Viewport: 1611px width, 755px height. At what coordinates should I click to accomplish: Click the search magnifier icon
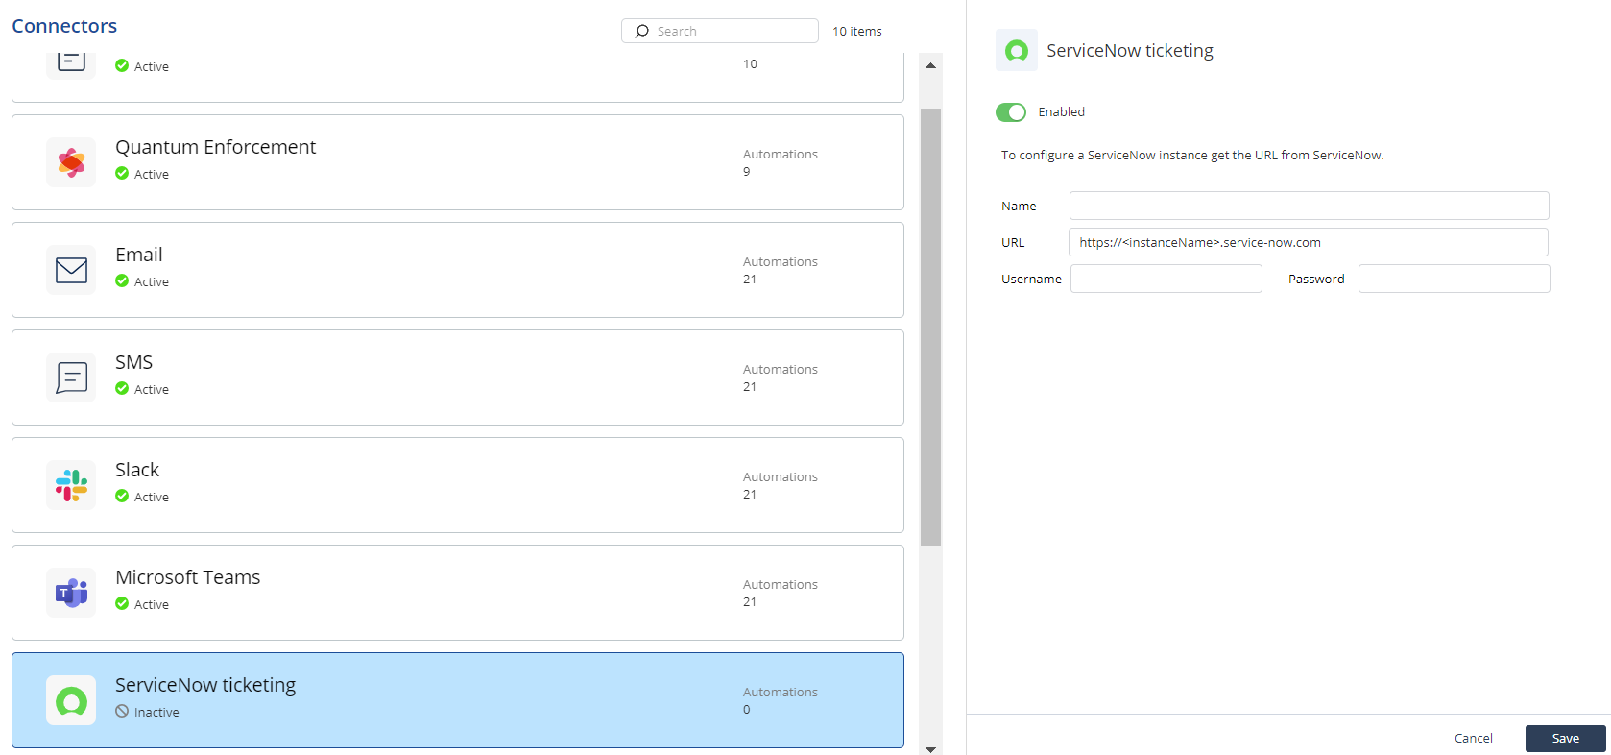coord(641,31)
